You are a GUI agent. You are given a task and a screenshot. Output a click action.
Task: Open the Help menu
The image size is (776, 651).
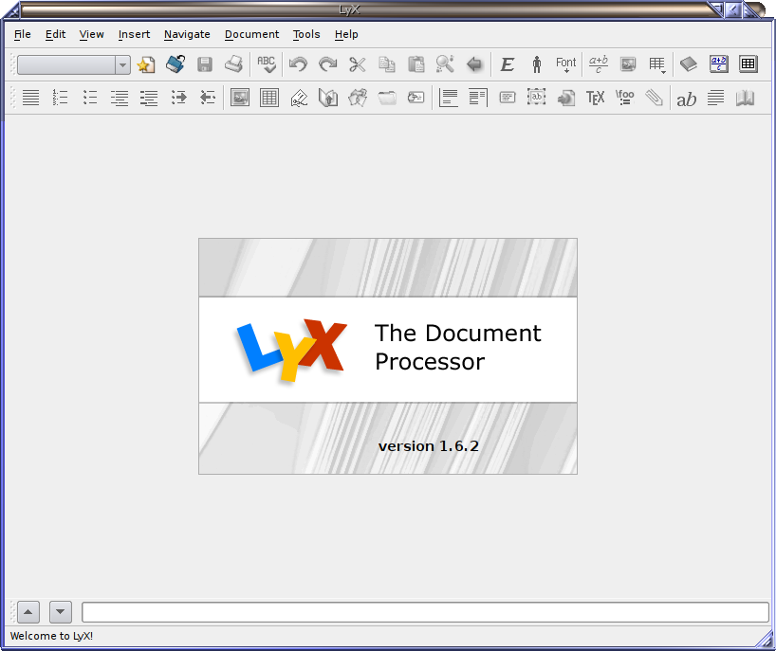click(346, 34)
